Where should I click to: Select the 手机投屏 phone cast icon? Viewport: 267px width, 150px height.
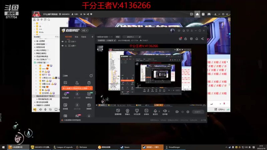click(x=137, y=112)
